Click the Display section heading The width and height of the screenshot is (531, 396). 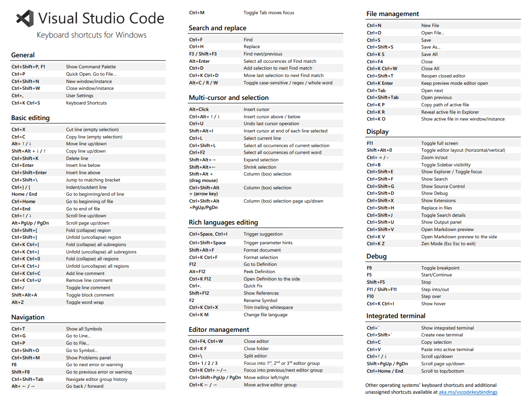pos(377,132)
